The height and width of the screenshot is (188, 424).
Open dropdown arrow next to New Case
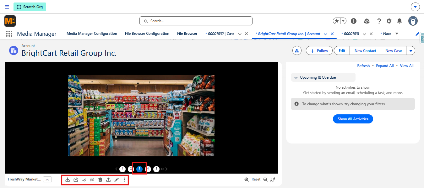tap(411, 51)
